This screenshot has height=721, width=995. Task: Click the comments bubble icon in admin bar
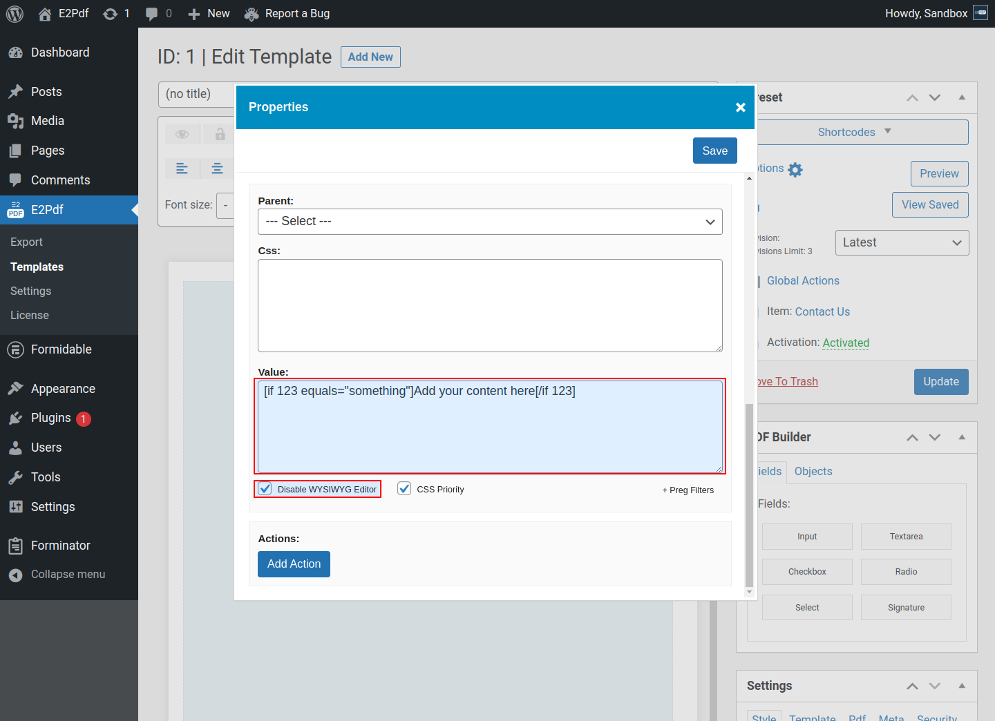coord(152,14)
